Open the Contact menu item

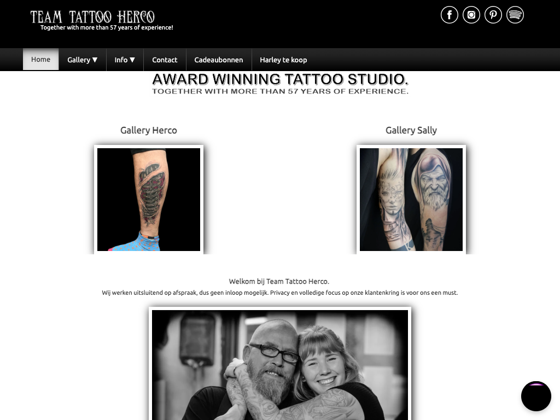pos(165,60)
